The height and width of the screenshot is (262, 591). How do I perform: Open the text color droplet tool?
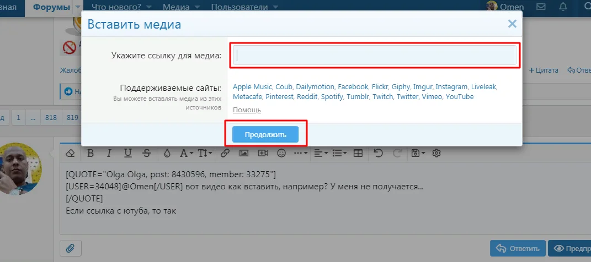167,154
